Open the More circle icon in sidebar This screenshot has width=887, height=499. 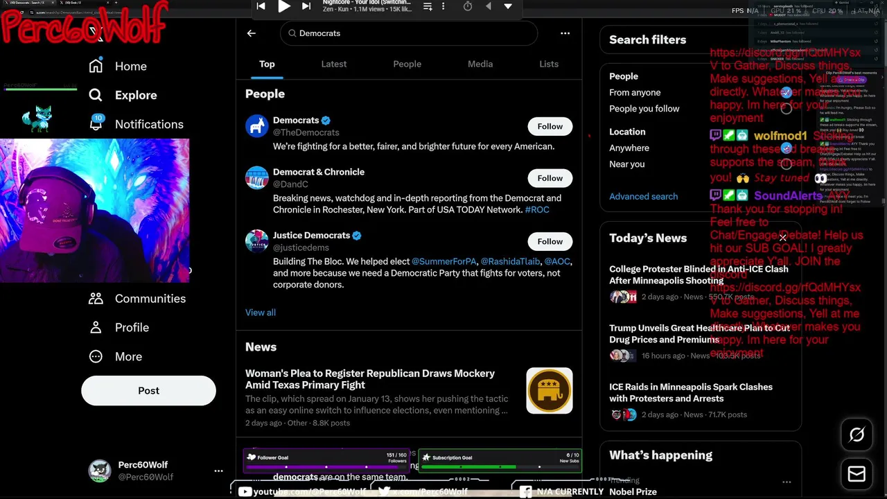(x=96, y=356)
